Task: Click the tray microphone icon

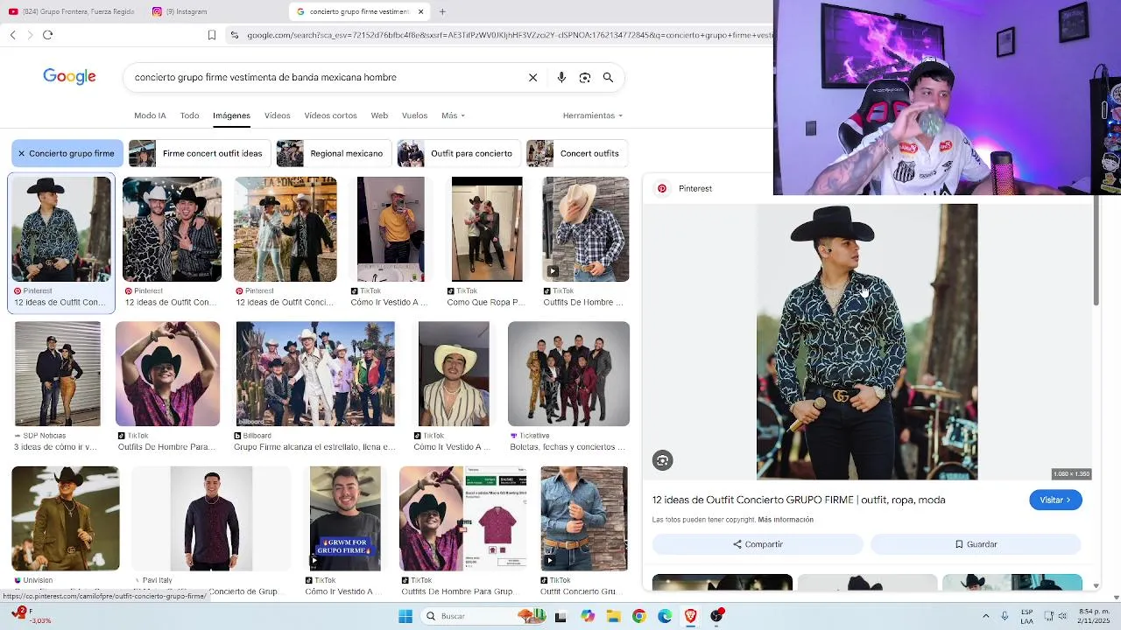Action: [1005, 616]
